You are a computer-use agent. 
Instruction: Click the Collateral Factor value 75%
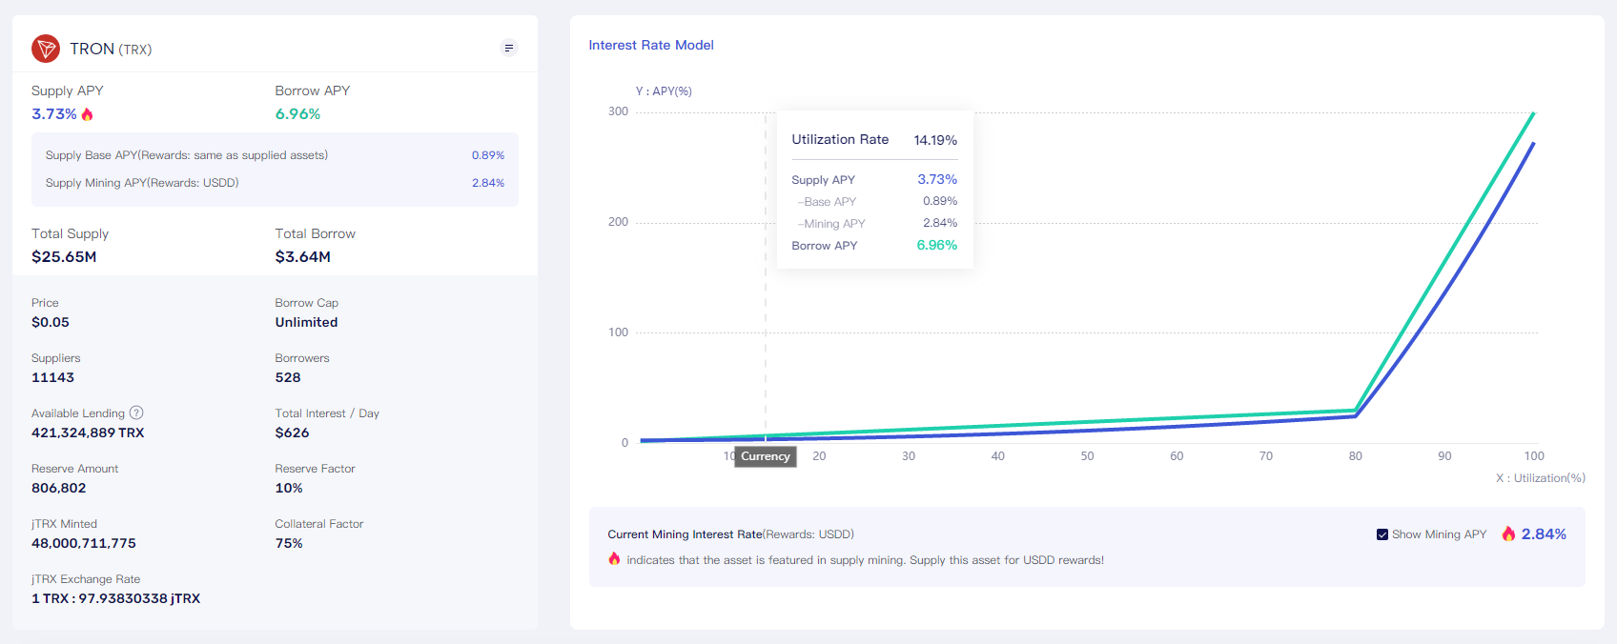[289, 543]
